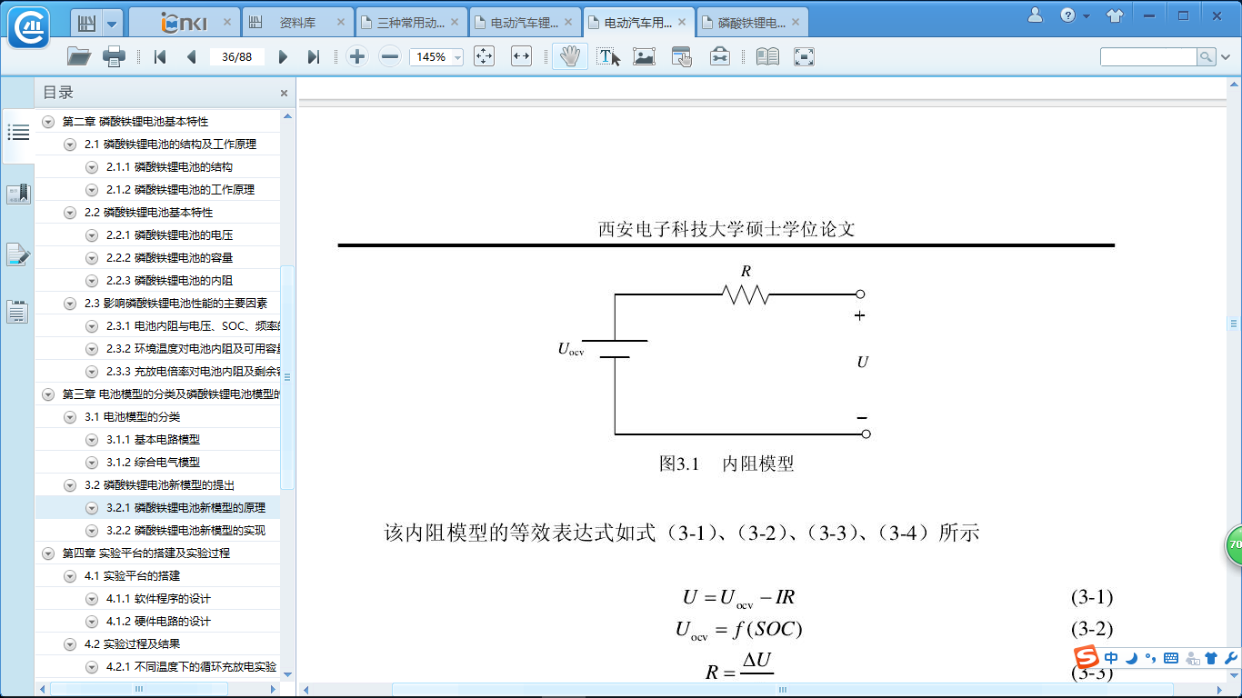Go to 3.1.1 基本电路模型
Screen dimensions: 1242x698
[153, 440]
